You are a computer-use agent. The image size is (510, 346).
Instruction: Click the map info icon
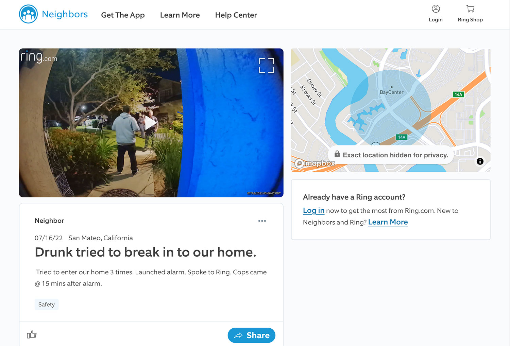click(480, 161)
